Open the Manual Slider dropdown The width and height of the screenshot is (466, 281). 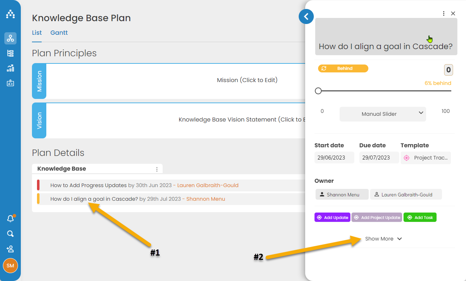[x=383, y=114]
